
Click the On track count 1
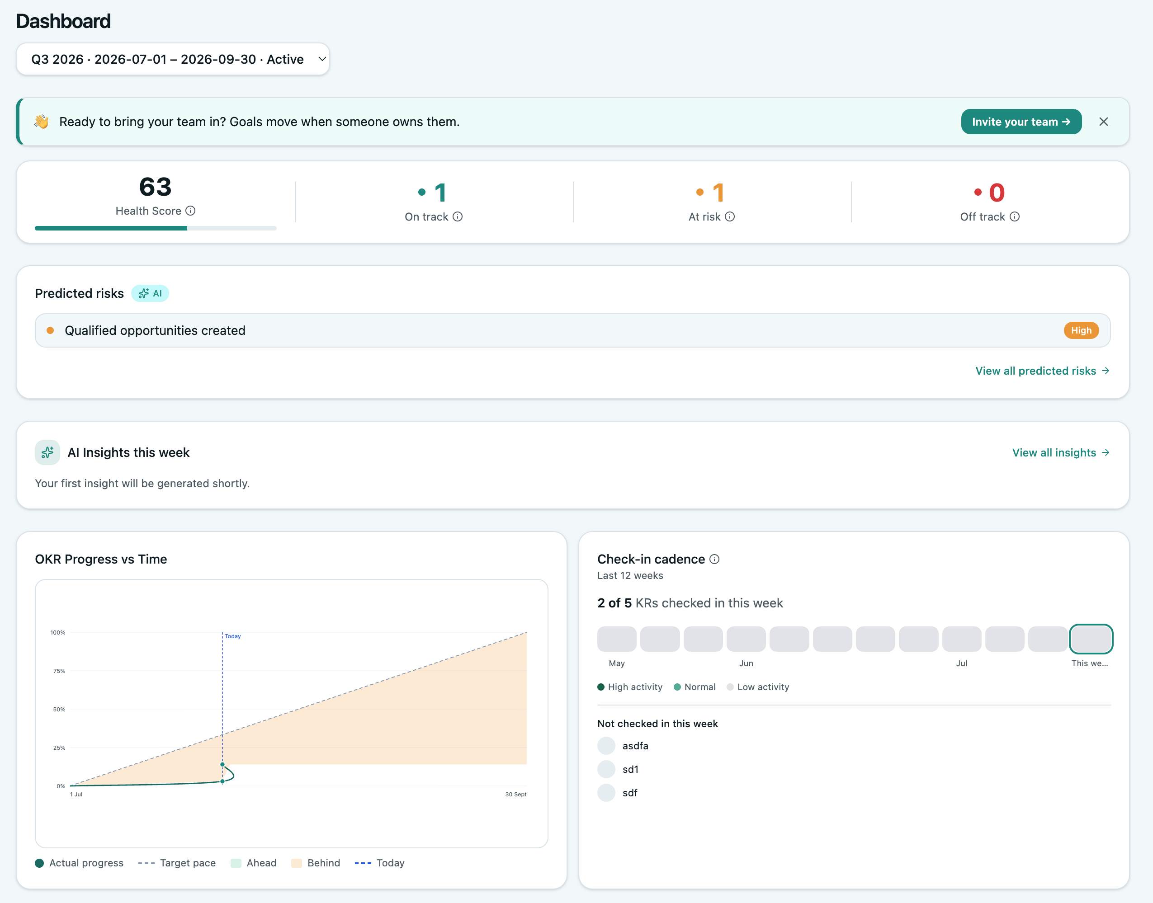(x=440, y=193)
